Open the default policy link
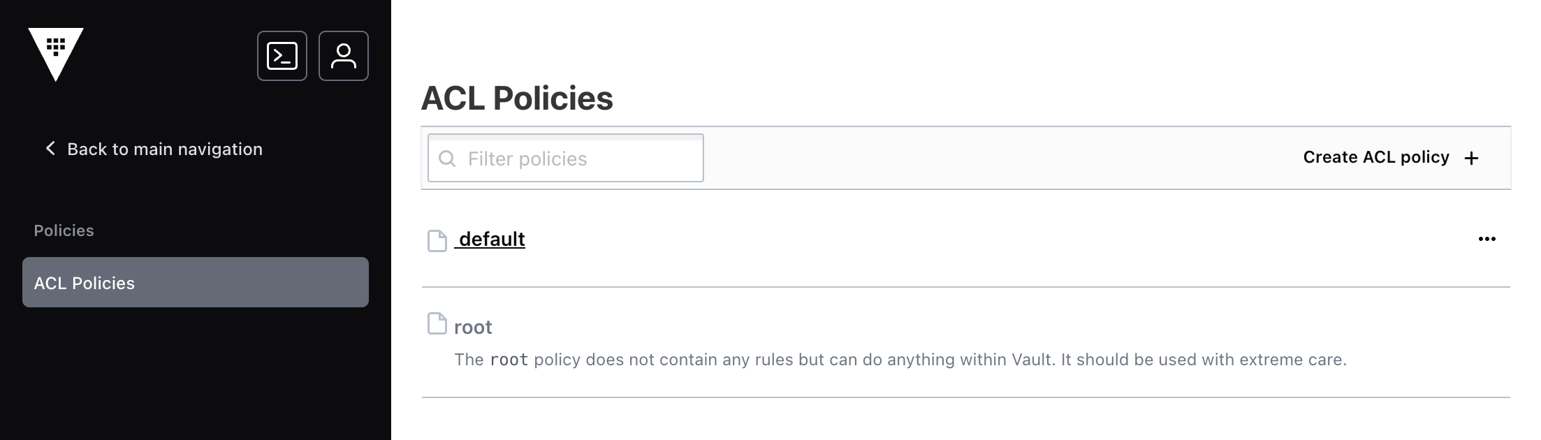The width and height of the screenshot is (1541, 440). pyautogui.click(x=490, y=239)
